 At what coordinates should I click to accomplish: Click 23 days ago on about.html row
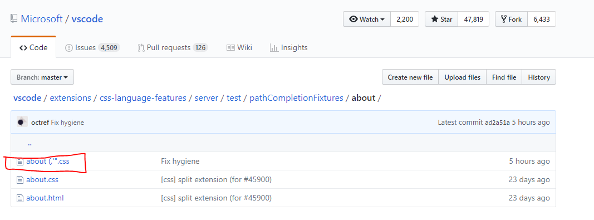(x=529, y=198)
